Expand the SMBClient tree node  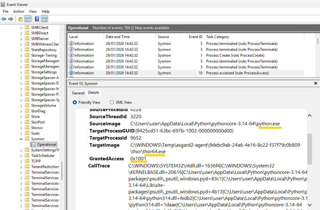(21, 28)
